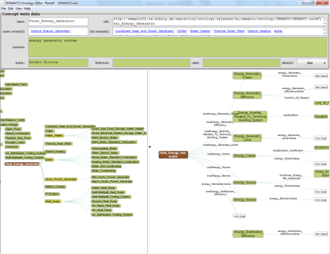This screenshot has height=254, width=330.
Task: Click the Energy_Quantity_Related_To_Technical_Building_System node
Action: 250,117
